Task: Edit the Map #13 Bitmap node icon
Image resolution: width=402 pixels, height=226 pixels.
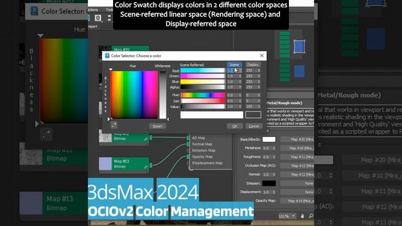Action: click(146, 167)
